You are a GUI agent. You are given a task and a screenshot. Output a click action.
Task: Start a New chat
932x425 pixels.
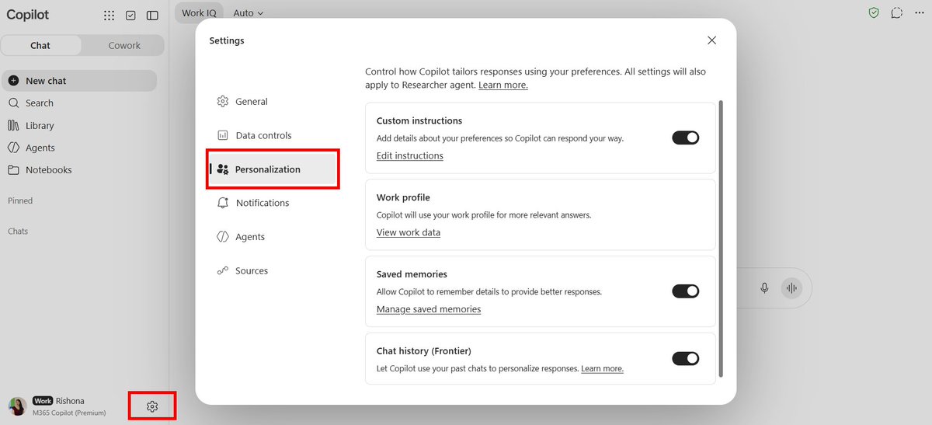79,81
